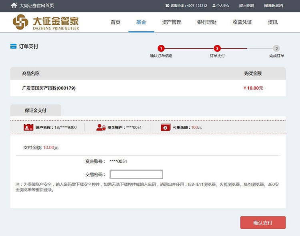The image size is (300, 236).
Task: Click the locked user icon by 资金账户
Action: (x=101, y=127)
